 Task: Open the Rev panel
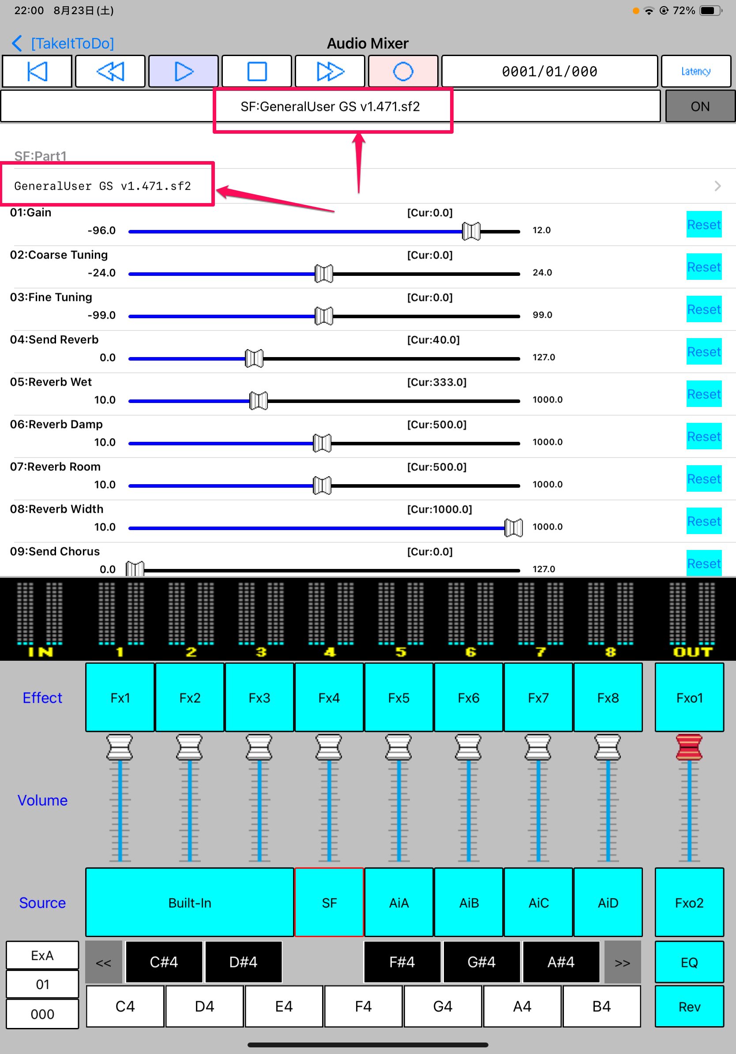click(x=689, y=1006)
